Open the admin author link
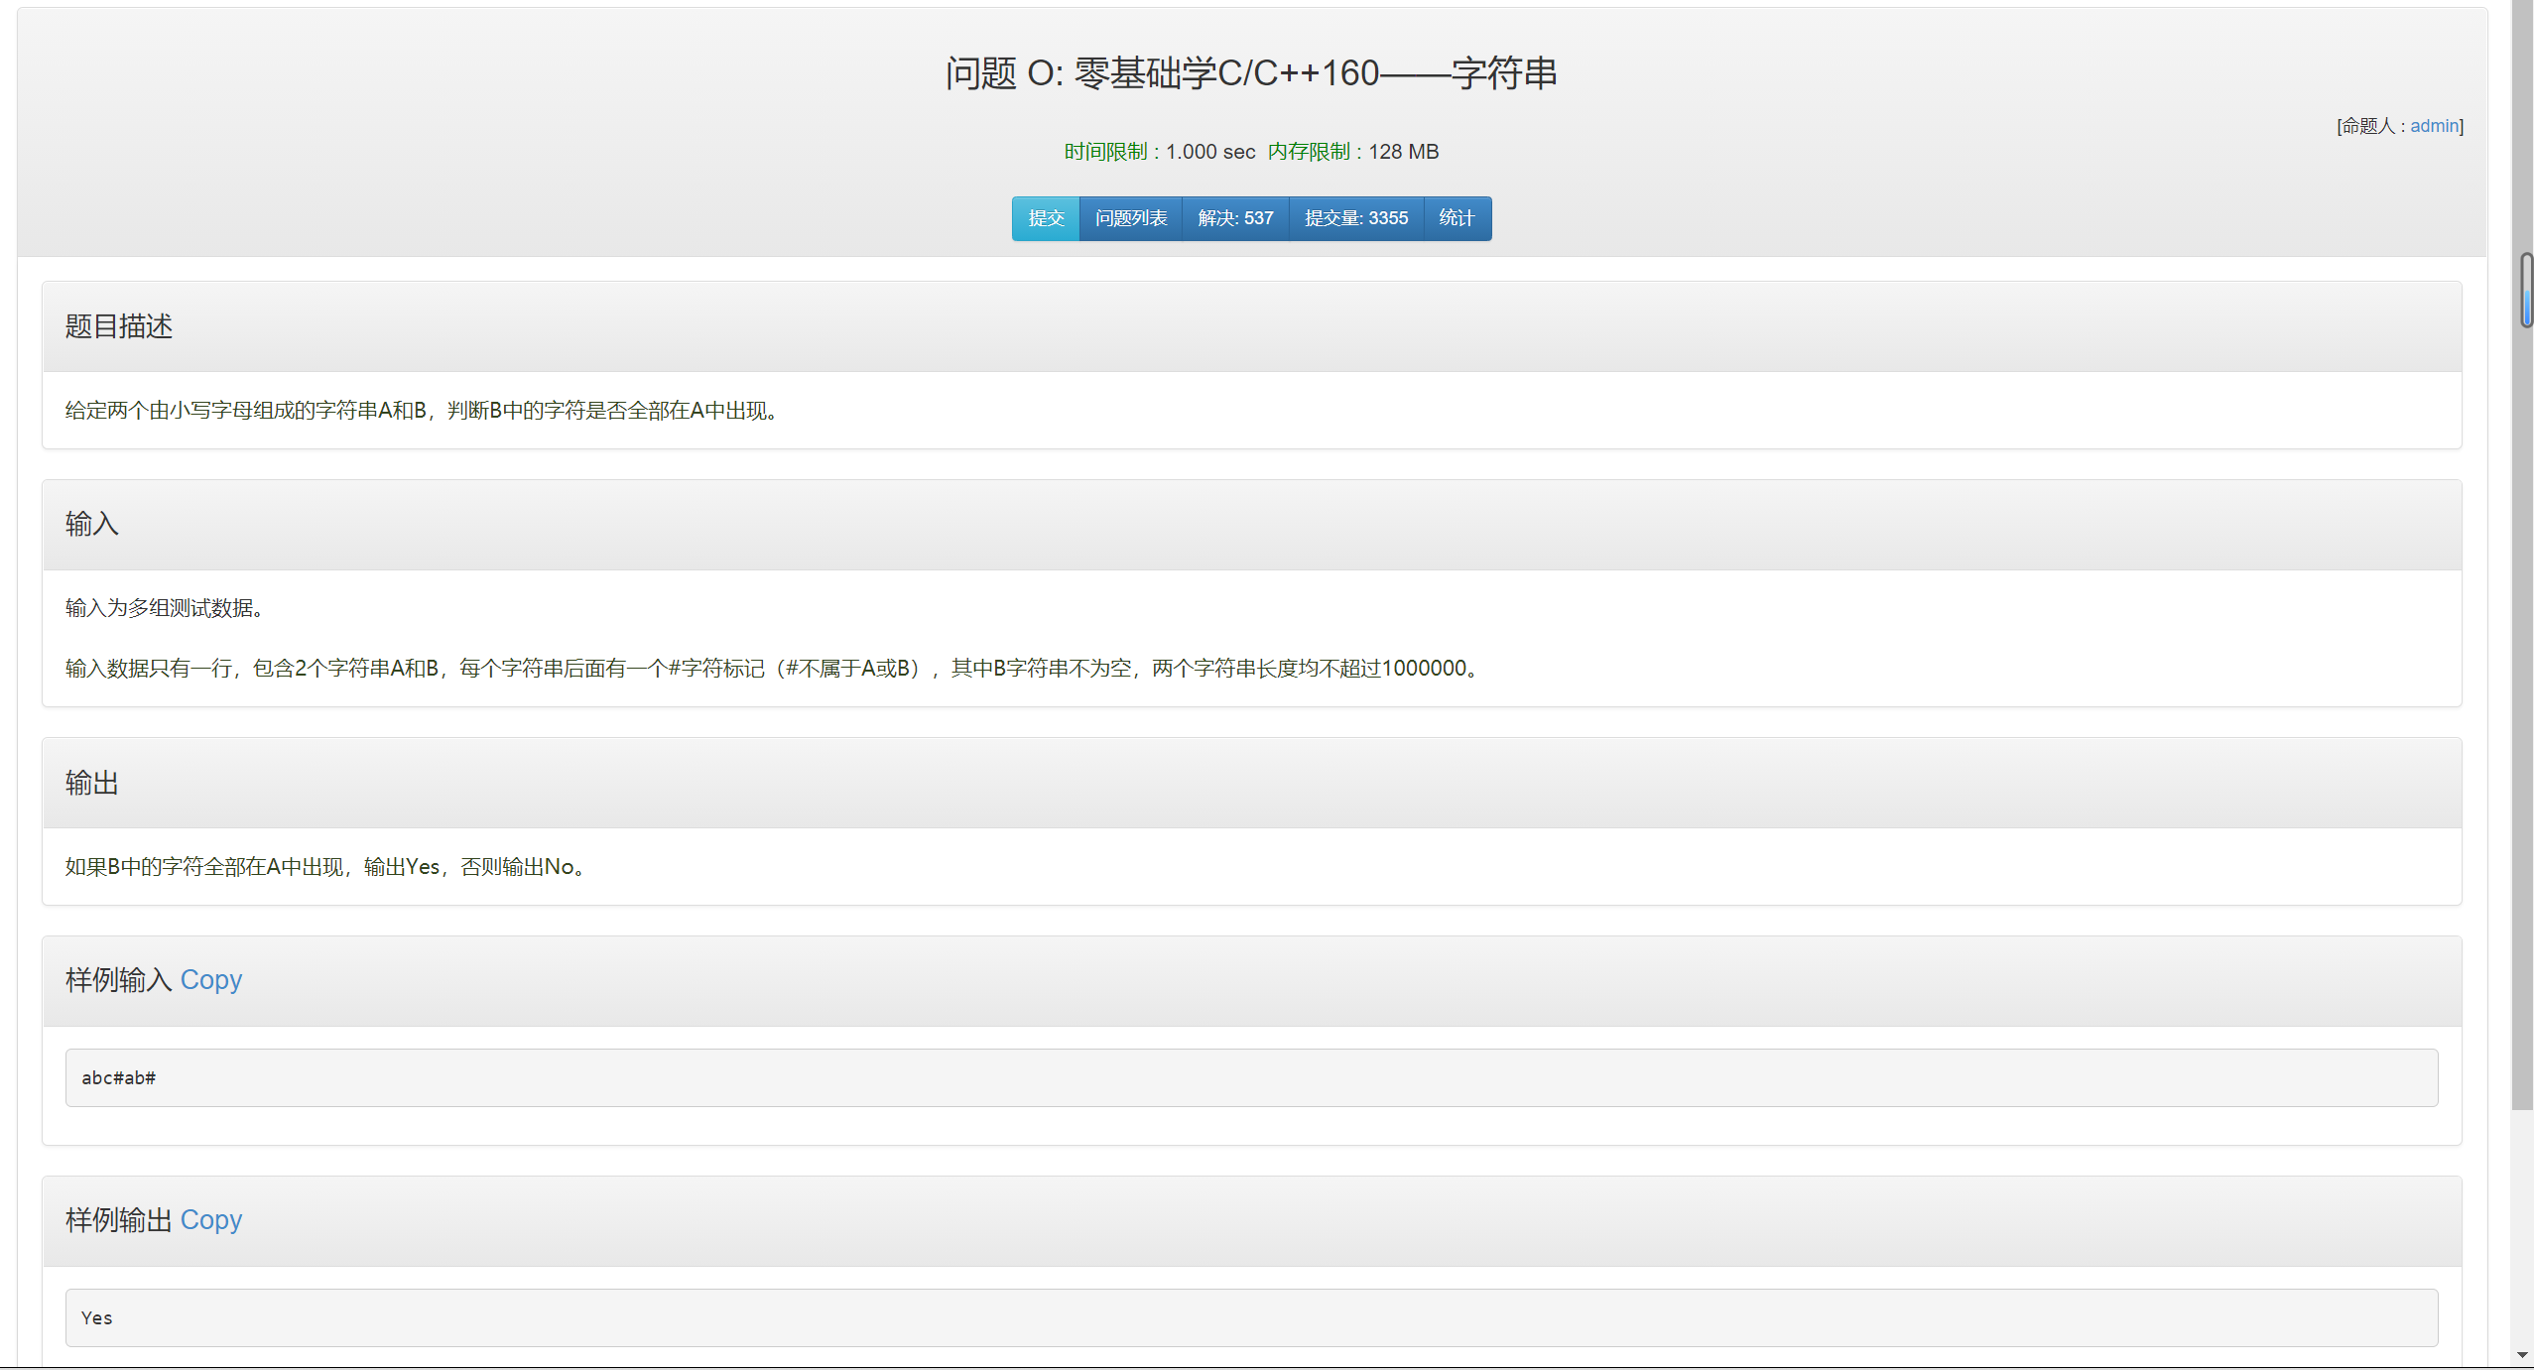Image resolution: width=2534 pixels, height=1370 pixels. 2434,126
